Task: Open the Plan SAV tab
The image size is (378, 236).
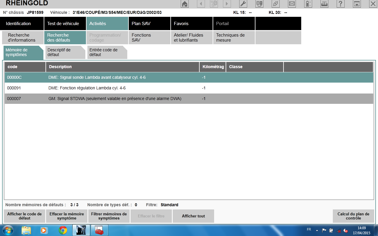Action: [x=149, y=24]
